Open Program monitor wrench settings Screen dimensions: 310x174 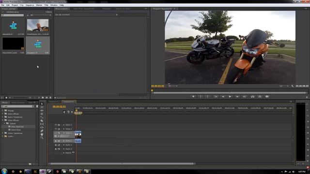point(293,86)
